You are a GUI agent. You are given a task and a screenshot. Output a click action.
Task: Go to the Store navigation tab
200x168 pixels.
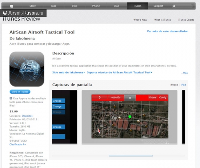pyautogui.click(x=33, y=6)
